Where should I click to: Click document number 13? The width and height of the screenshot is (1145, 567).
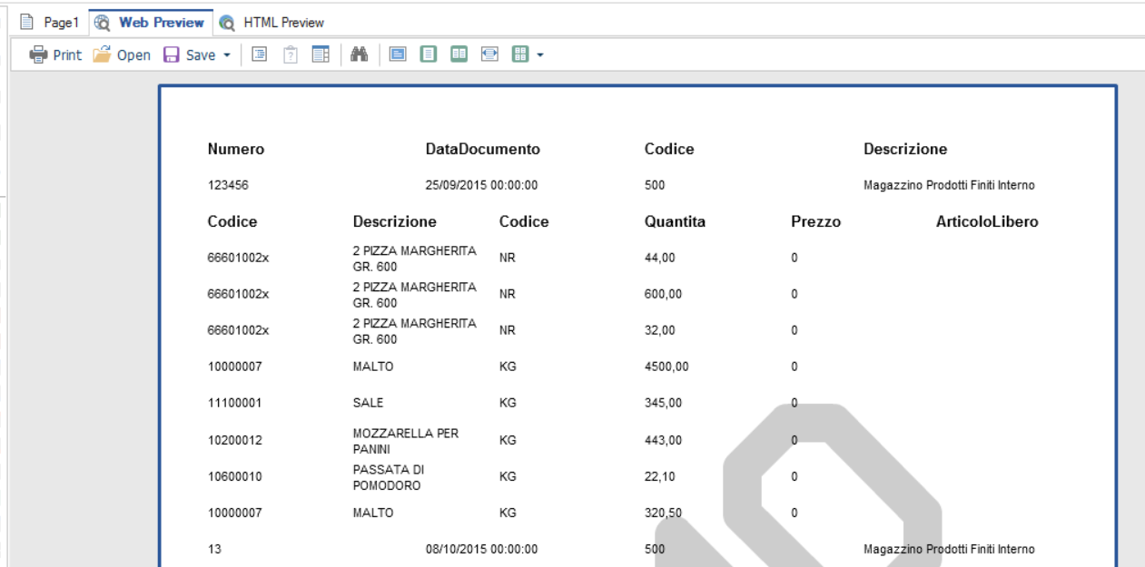pos(214,549)
